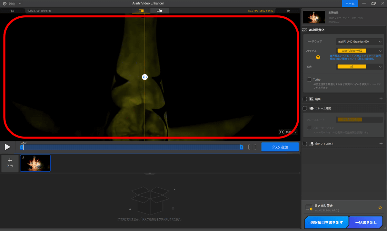Collapse the フレーム補間 section
The width and height of the screenshot is (387, 231).
[x=381, y=108]
